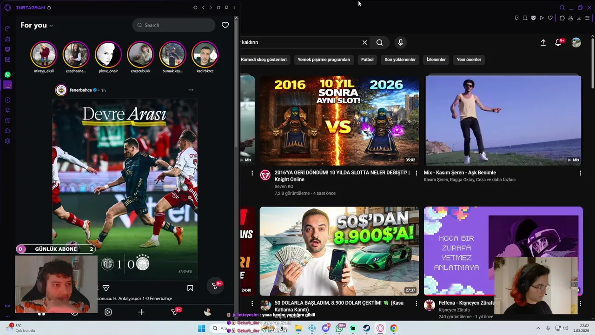
Task: Share the fenerbahce post via paper-plane icon
Action: pos(106,288)
